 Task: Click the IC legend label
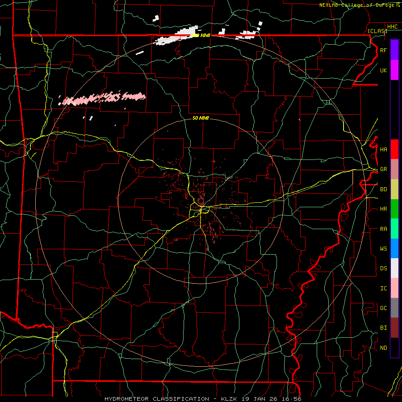point(383,289)
